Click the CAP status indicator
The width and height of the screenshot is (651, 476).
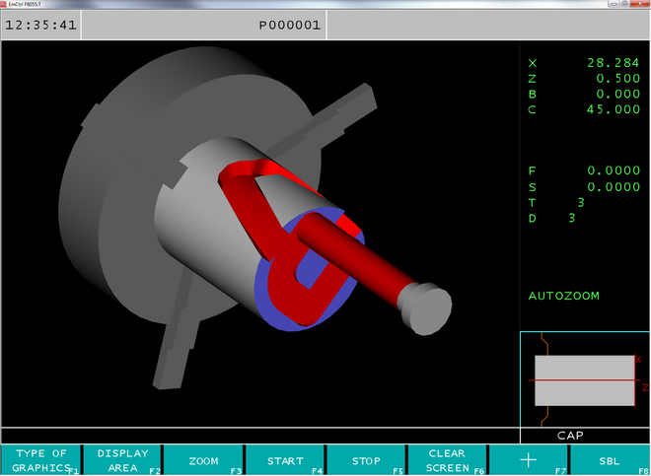pos(570,435)
